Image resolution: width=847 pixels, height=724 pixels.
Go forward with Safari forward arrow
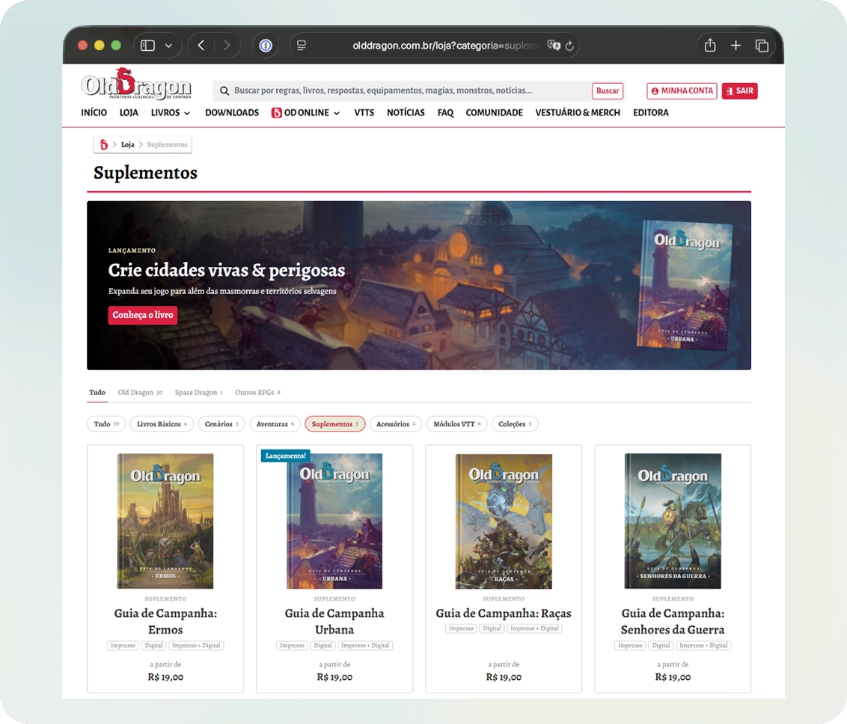pyautogui.click(x=227, y=46)
